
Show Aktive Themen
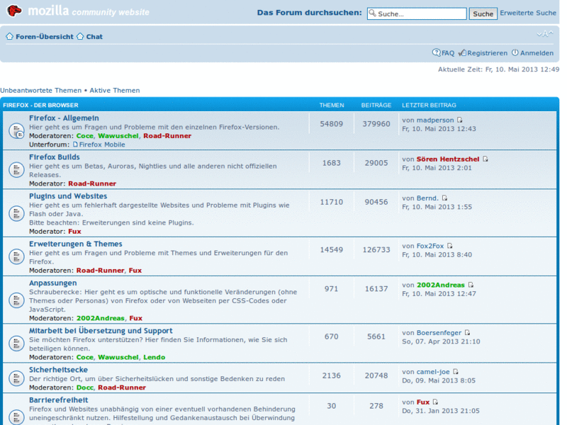tap(115, 91)
